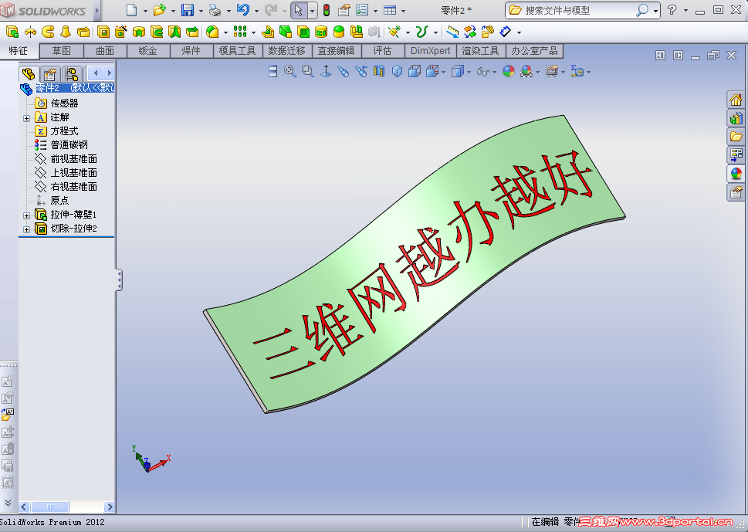
Task: Click the Zoom to Area icon
Action: coord(308,72)
